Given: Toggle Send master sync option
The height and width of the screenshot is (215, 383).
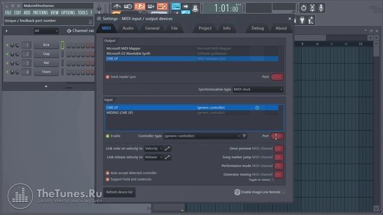Looking at the screenshot, I should click(x=108, y=77).
